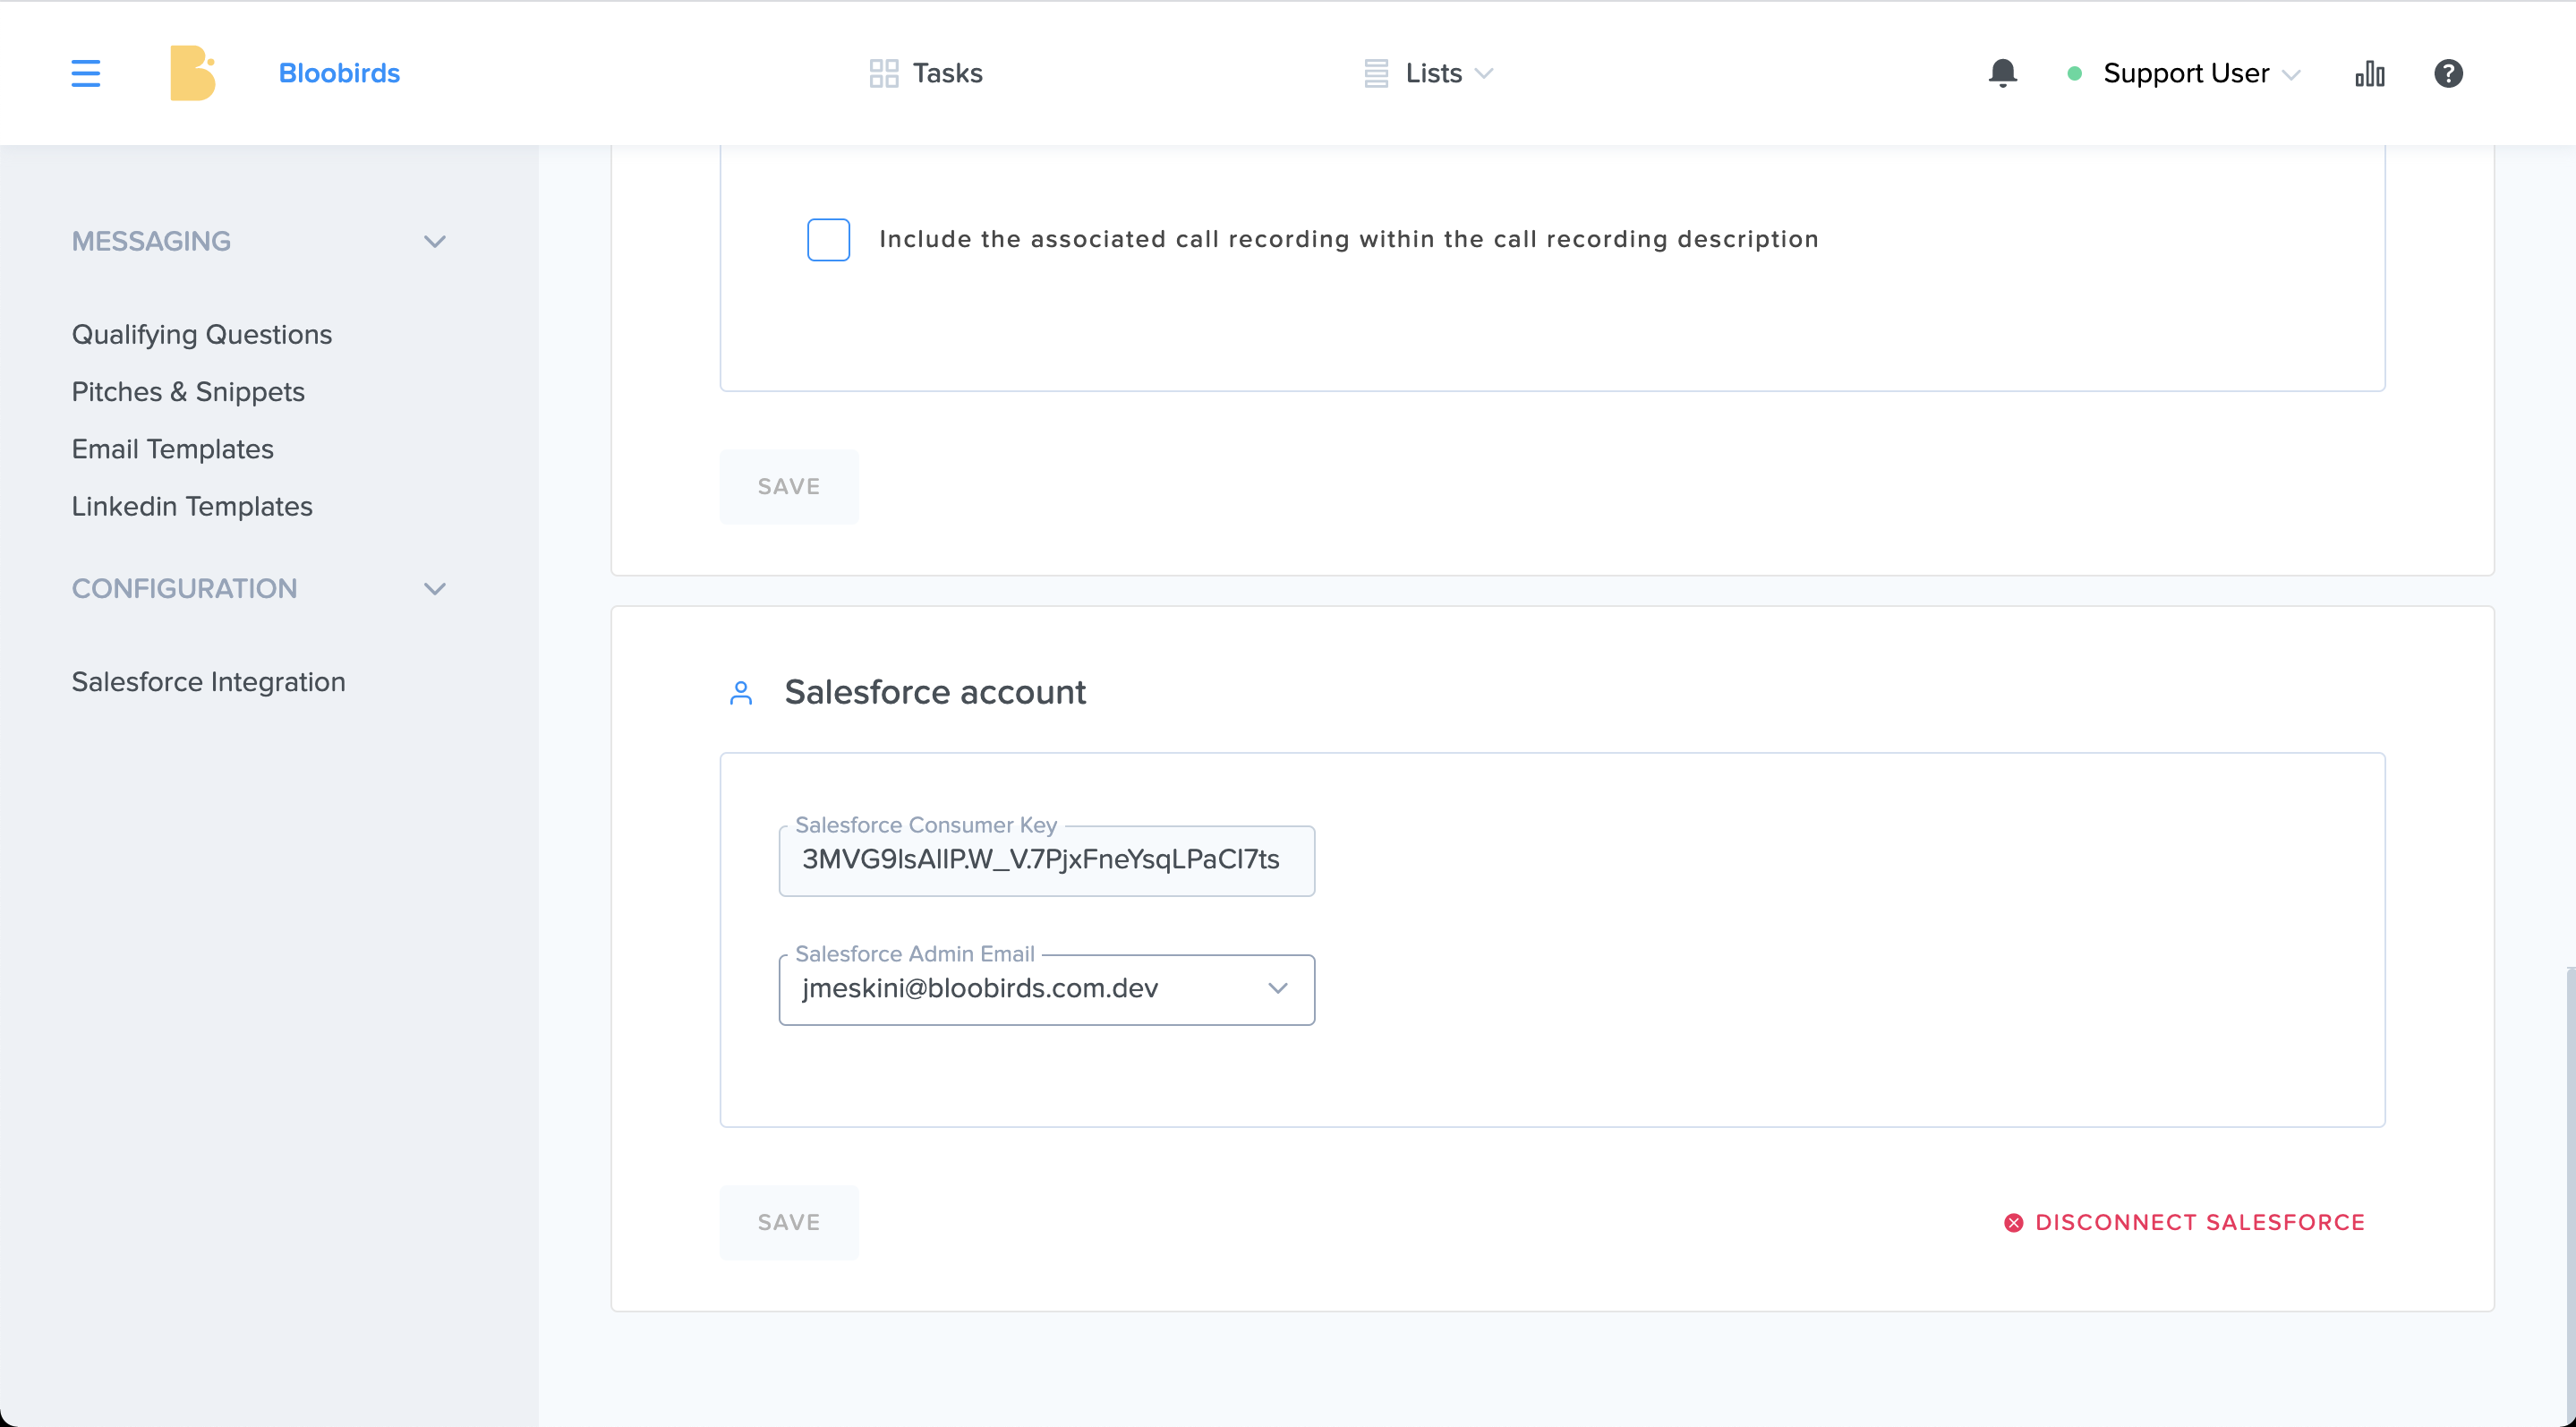Open the Lists dropdown arrow
This screenshot has height=1427, width=2576.
pyautogui.click(x=1484, y=73)
